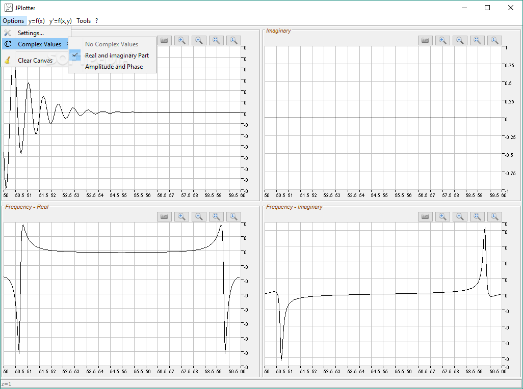Click the 'Frequency - Real' panel title
The width and height of the screenshot is (523, 389).
click(27, 207)
